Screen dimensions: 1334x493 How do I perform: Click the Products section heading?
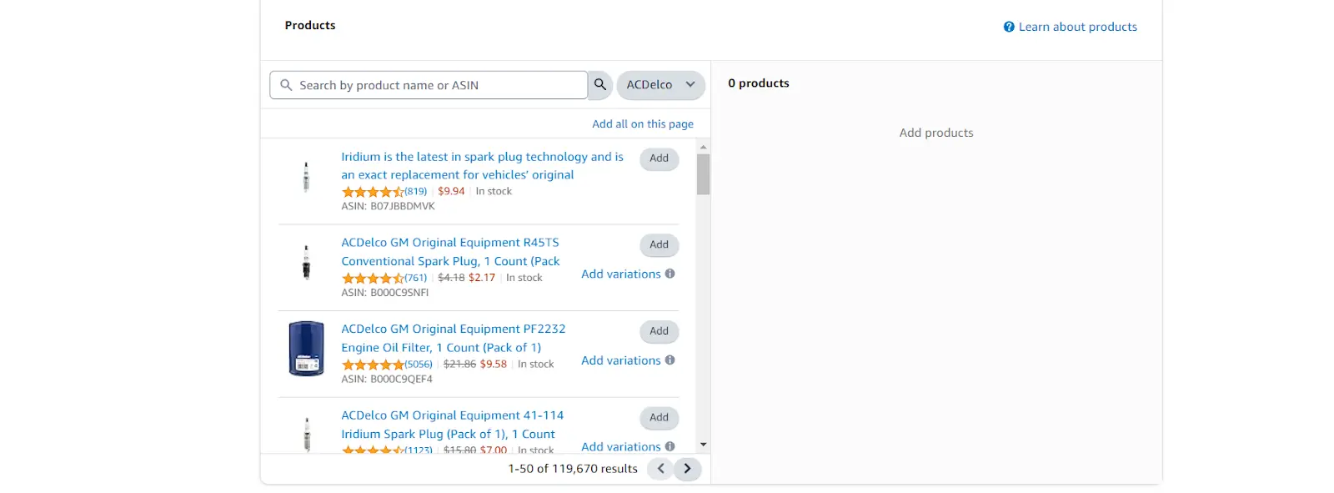point(310,25)
